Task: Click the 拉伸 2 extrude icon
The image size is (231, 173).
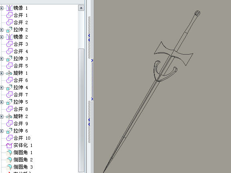Action: [9, 30]
